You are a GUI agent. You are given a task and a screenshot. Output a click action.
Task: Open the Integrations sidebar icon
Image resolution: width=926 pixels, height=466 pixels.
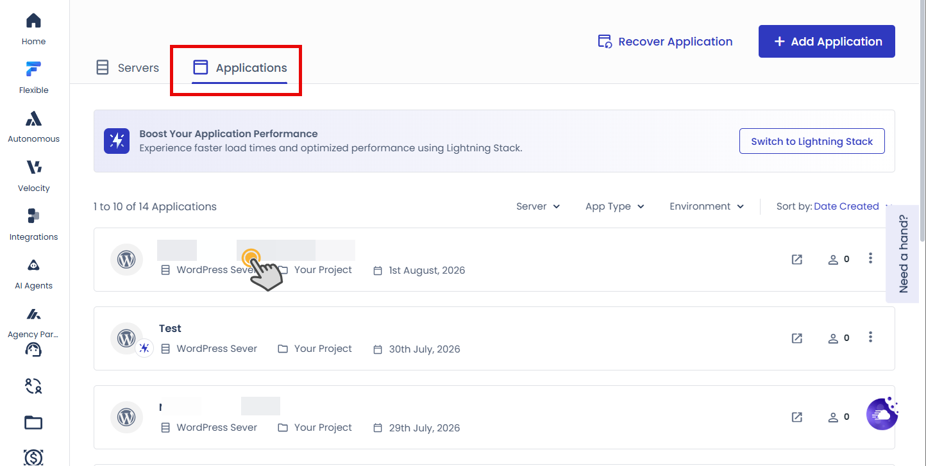point(33,216)
